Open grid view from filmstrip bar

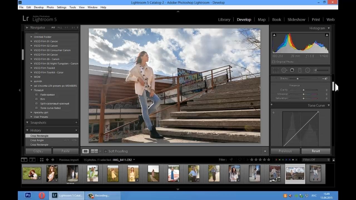click(42, 160)
